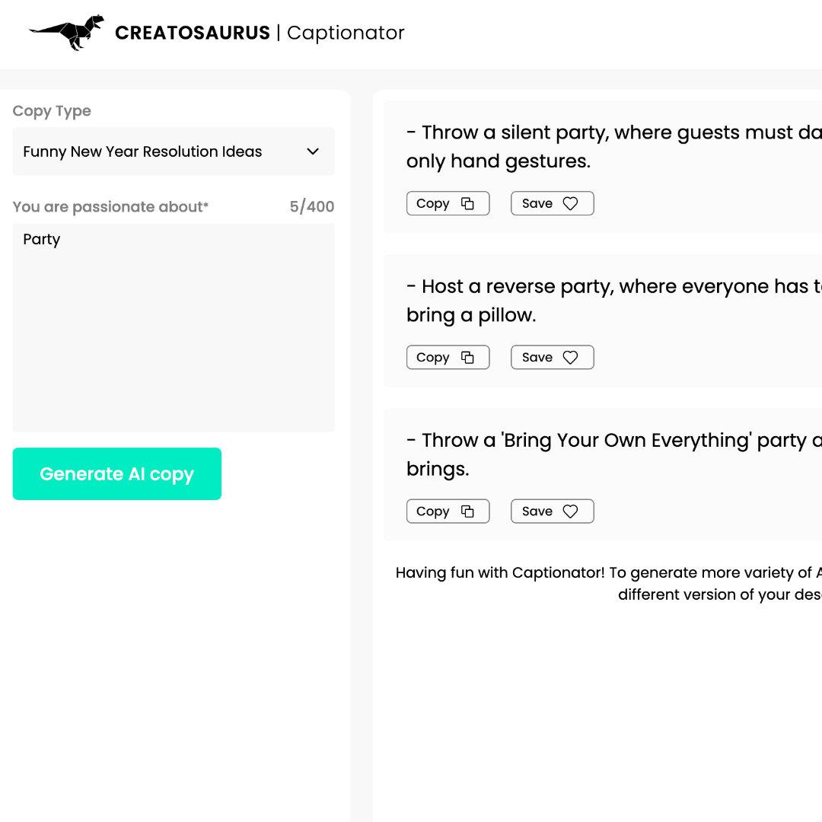Click copy icon on Bring Your Own Everything idea
The width and height of the screenshot is (822, 822).
click(467, 511)
